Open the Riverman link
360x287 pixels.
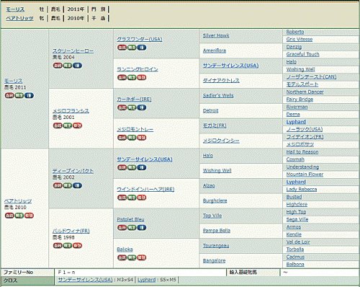297,107
